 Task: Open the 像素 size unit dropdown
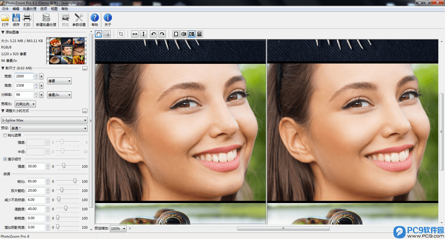click(x=60, y=81)
